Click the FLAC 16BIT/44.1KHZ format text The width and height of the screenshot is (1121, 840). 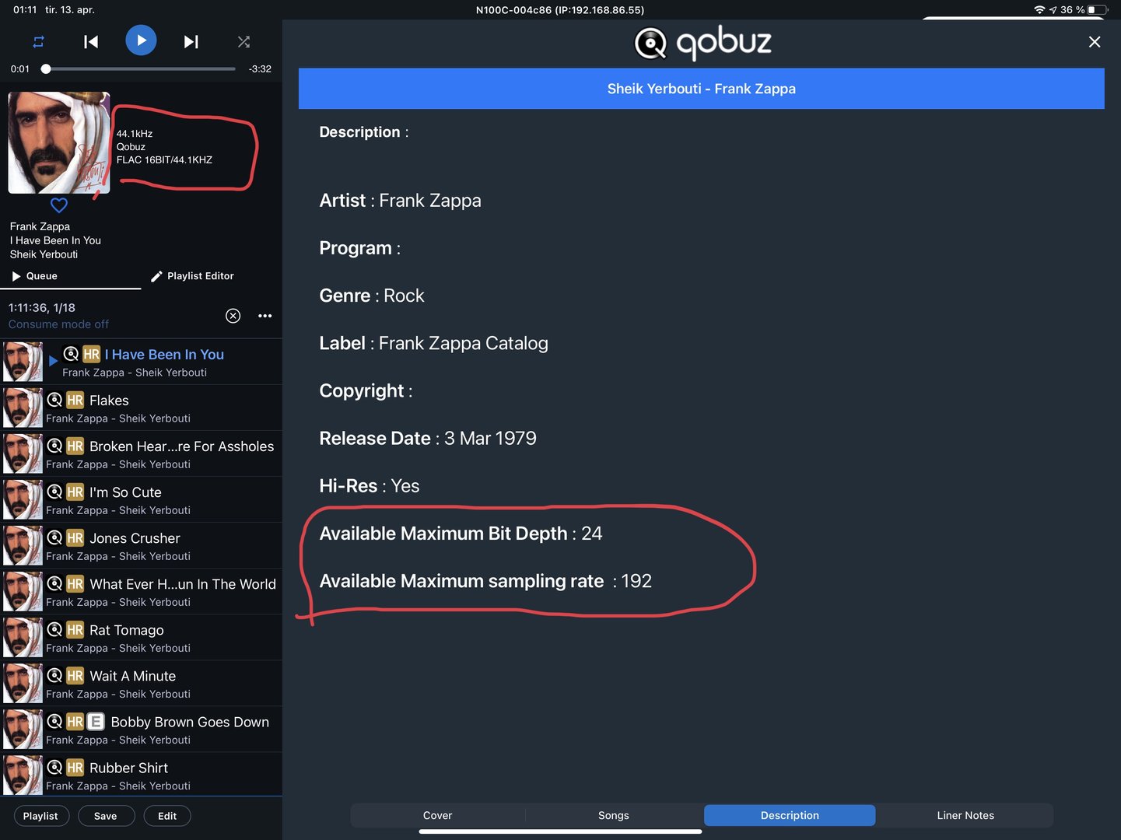[x=164, y=160]
